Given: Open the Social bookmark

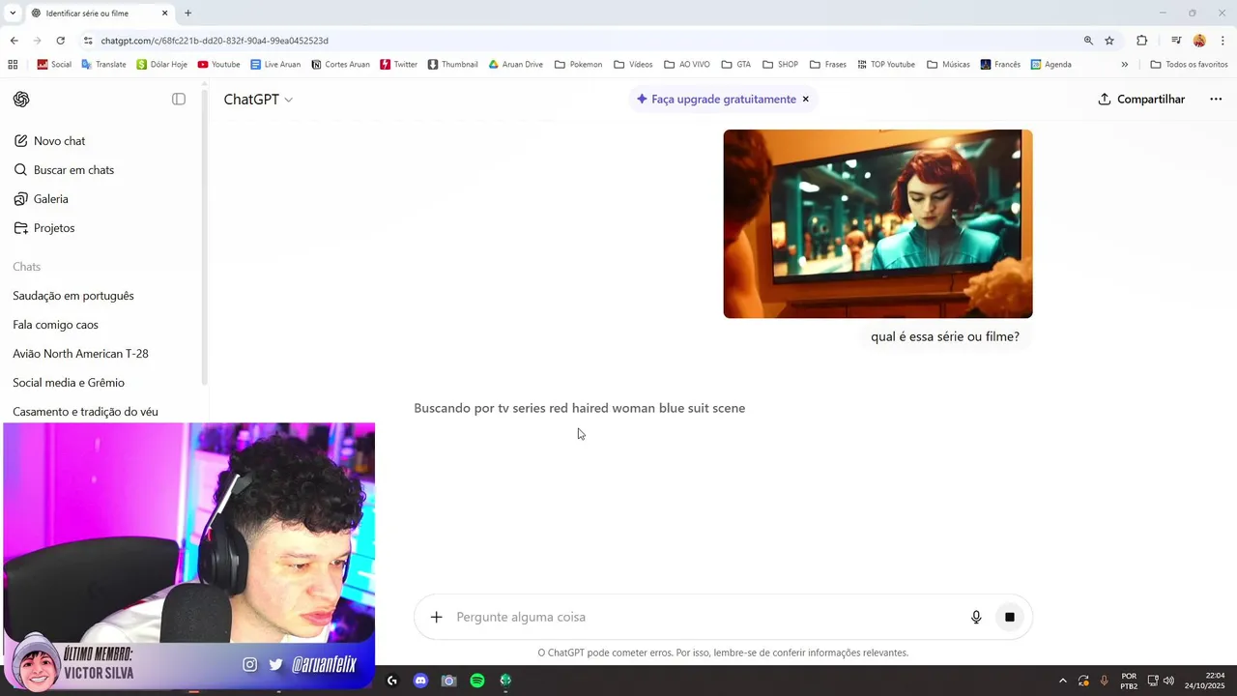Looking at the screenshot, I should click(x=54, y=65).
